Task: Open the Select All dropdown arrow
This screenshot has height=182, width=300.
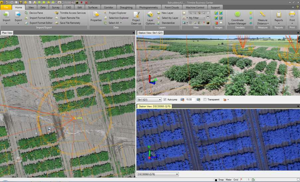Action: tap(121, 23)
